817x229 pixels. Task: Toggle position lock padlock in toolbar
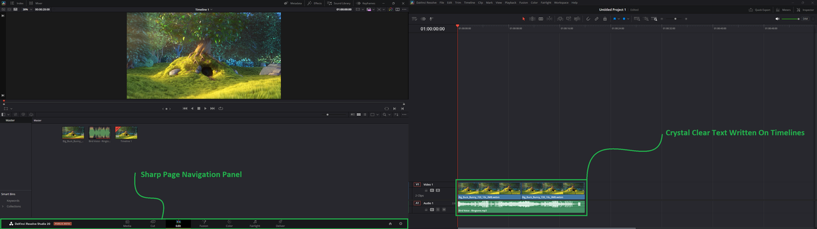click(x=605, y=18)
